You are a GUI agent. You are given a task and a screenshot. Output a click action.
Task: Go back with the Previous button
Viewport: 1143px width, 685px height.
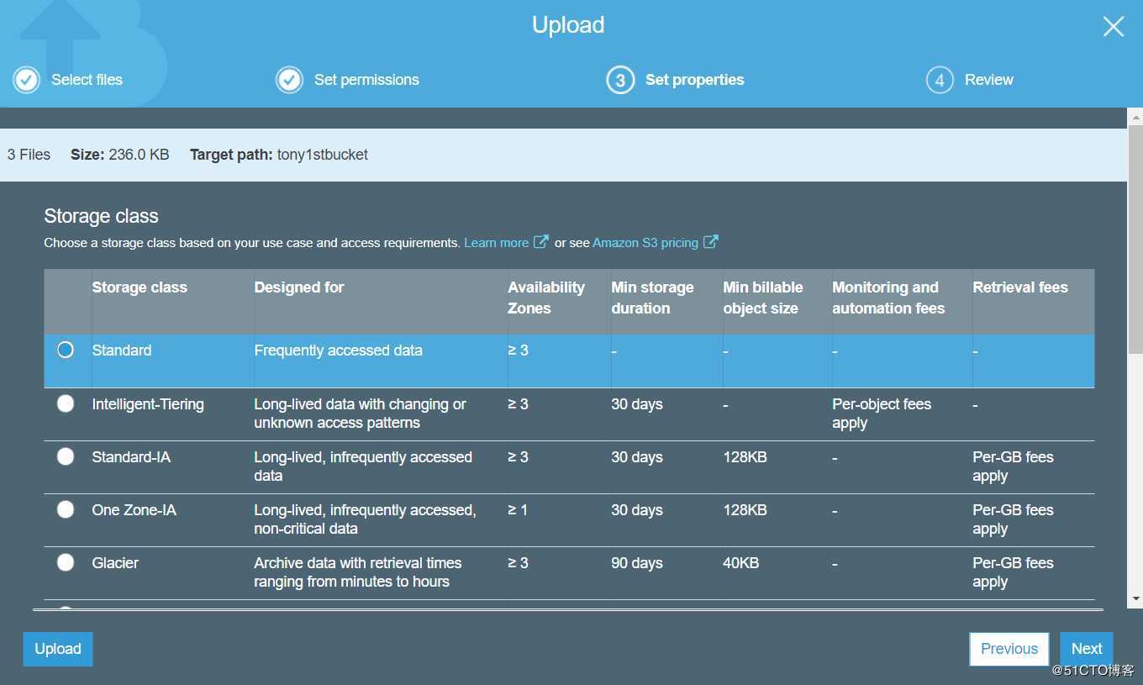click(1009, 649)
